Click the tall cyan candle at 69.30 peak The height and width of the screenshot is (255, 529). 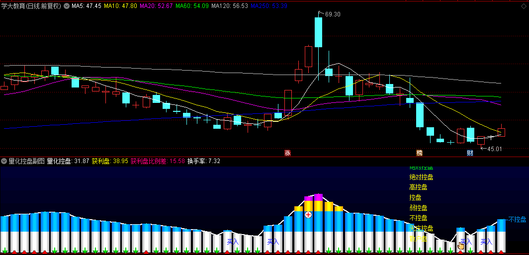click(319, 32)
